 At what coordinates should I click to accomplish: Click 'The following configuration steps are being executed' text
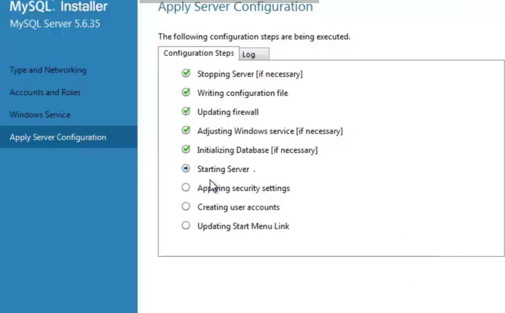pos(254,37)
